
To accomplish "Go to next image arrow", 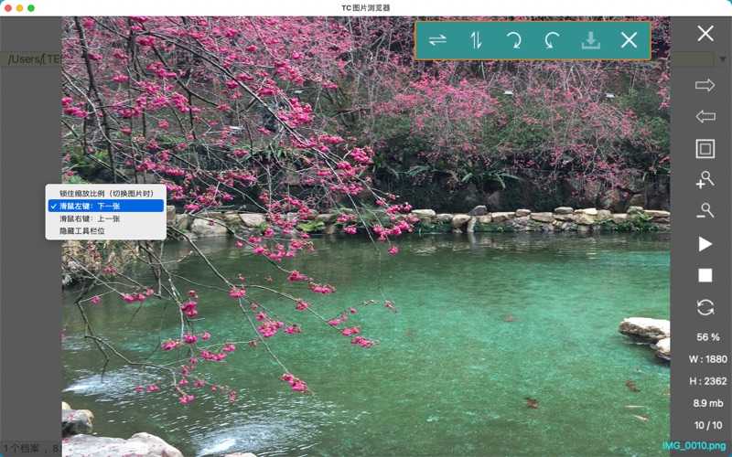I will 705,85.
